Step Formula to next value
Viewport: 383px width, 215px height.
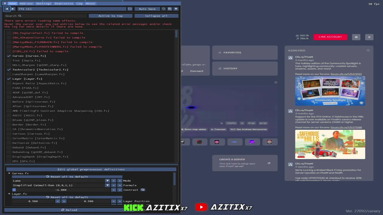pyautogui.click(x=120, y=185)
